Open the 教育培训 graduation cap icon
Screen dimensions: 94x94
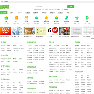coord(57,18)
